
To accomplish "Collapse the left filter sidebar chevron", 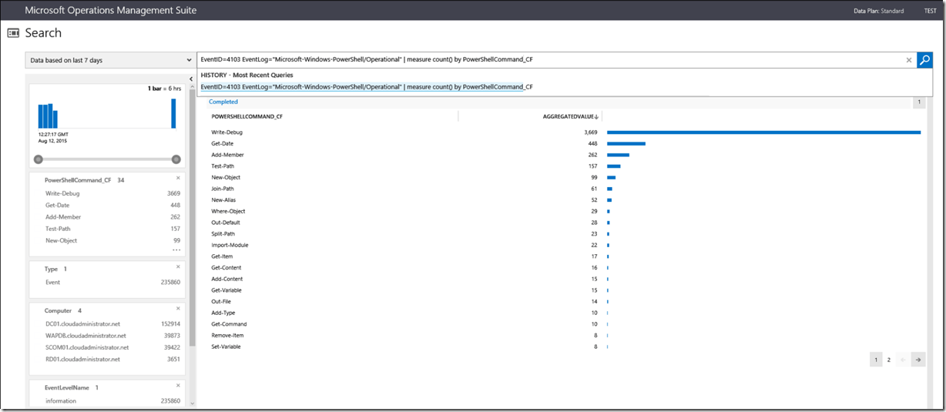I will [191, 79].
